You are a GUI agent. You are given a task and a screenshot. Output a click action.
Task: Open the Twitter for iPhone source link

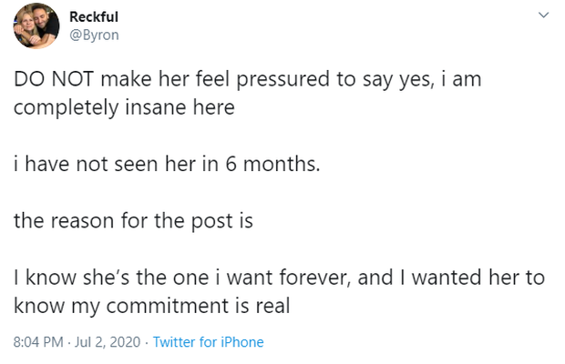[x=208, y=342]
